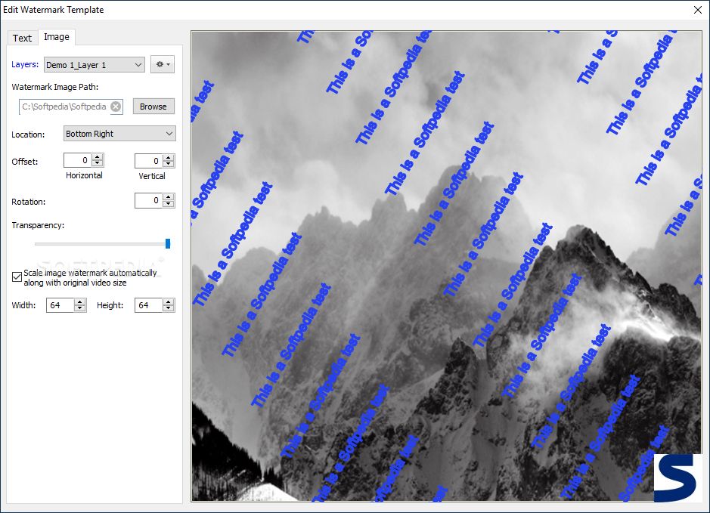Switch to the Image tab
710x513 pixels.
pos(57,36)
